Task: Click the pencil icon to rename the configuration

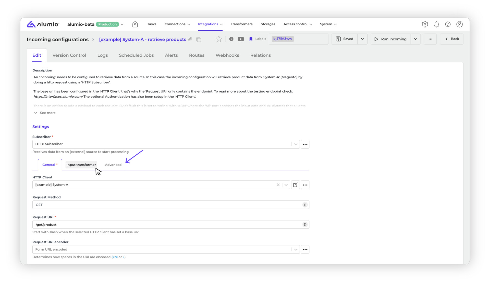Action: coord(190,39)
